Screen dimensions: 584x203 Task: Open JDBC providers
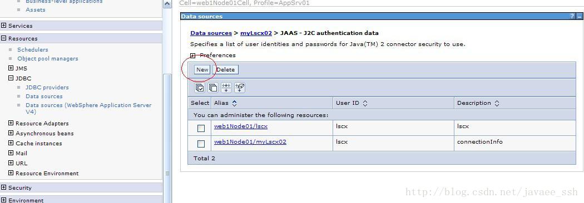point(47,87)
